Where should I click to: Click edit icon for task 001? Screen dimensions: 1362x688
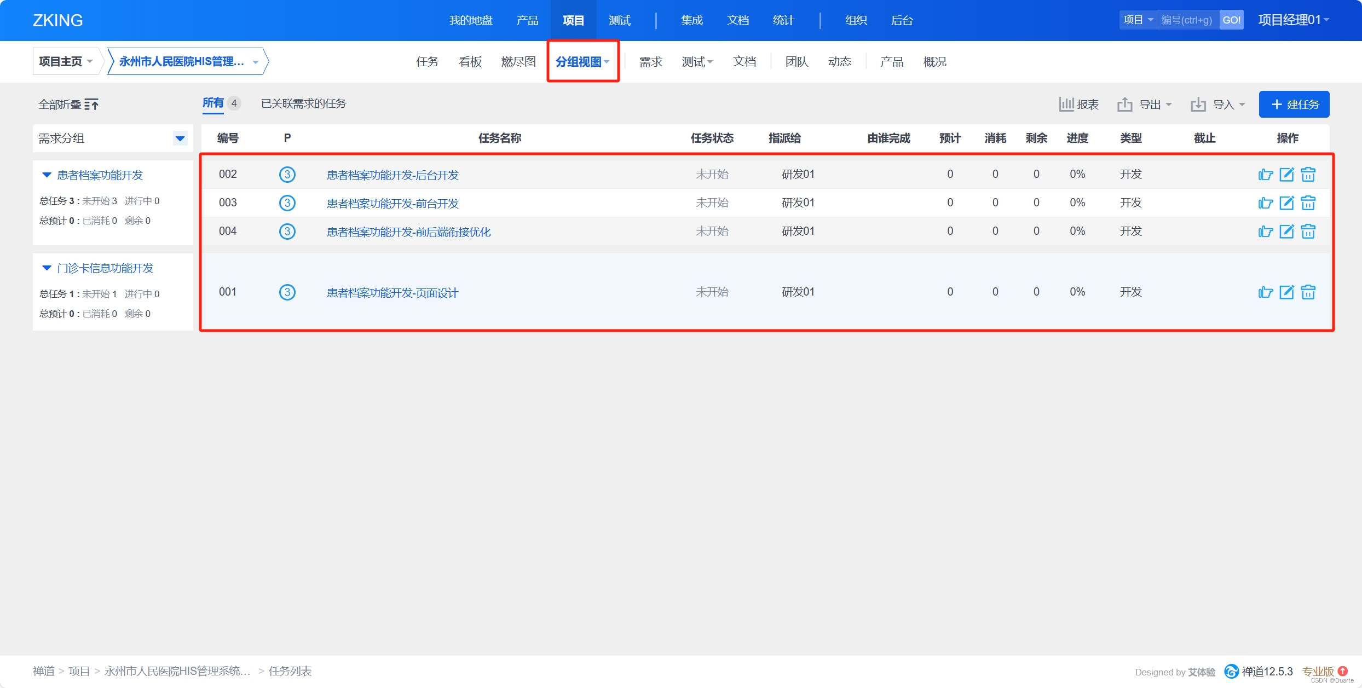point(1286,292)
